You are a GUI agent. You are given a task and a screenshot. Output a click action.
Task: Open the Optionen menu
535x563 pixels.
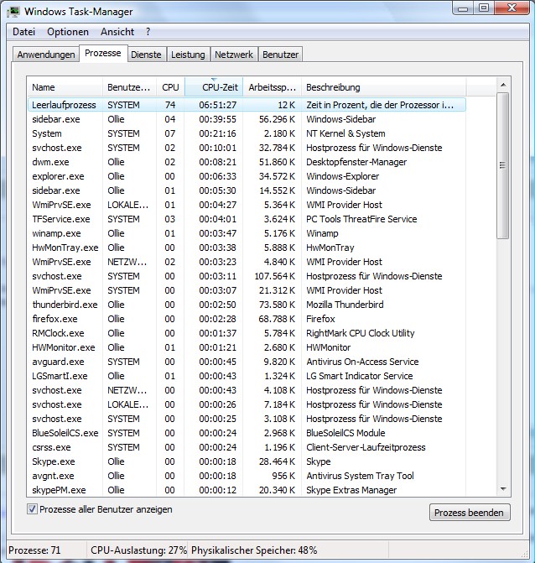tap(68, 32)
